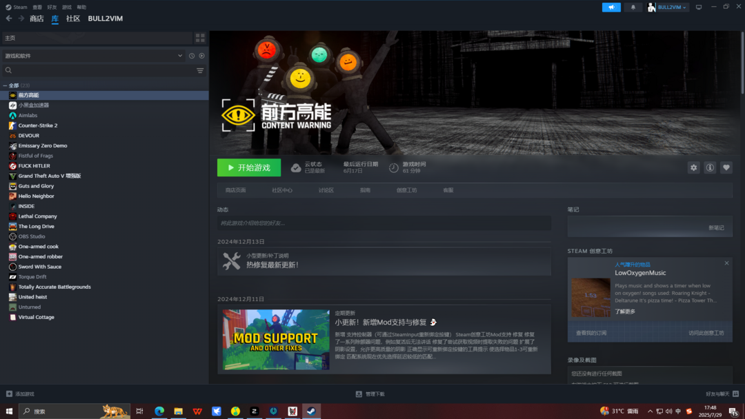Open Big Picture mode monitor icon
The height and width of the screenshot is (419, 745).
click(x=698, y=7)
